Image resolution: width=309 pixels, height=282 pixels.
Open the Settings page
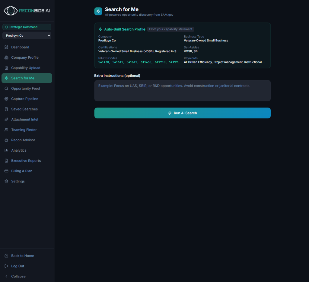[27, 182]
